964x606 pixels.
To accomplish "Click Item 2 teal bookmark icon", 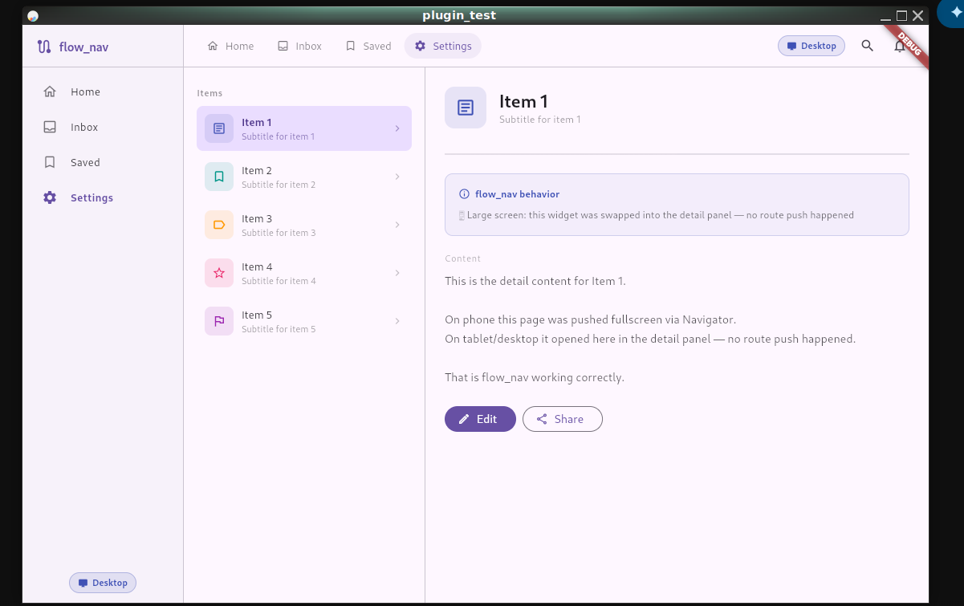I will coord(219,177).
